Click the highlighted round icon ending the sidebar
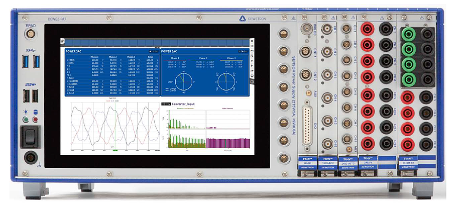The height and width of the screenshot is (205, 452). (252, 81)
